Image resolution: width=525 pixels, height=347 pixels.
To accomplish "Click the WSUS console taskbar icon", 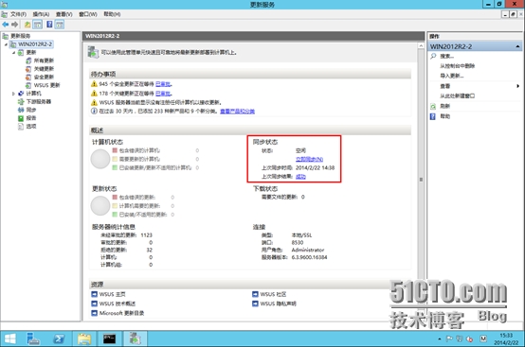I will (135, 338).
